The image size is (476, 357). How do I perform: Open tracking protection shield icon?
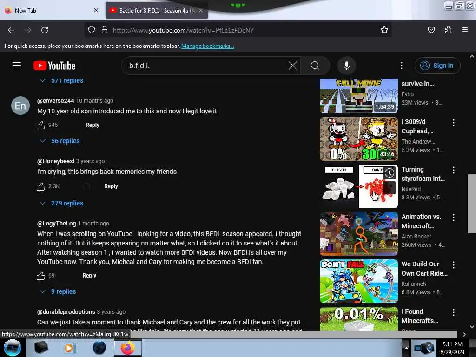click(92, 30)
